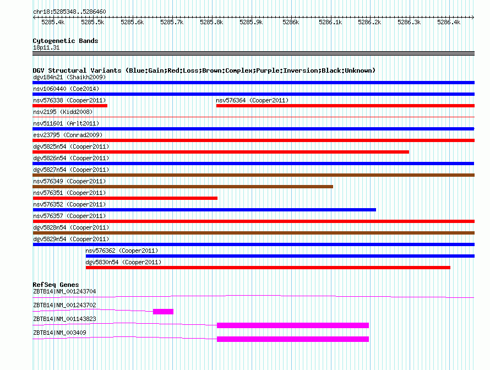This screenshot has width=490, height=370.
Task: Select the red bar under dgv5825n54
Action: click(x=221, y=152)
